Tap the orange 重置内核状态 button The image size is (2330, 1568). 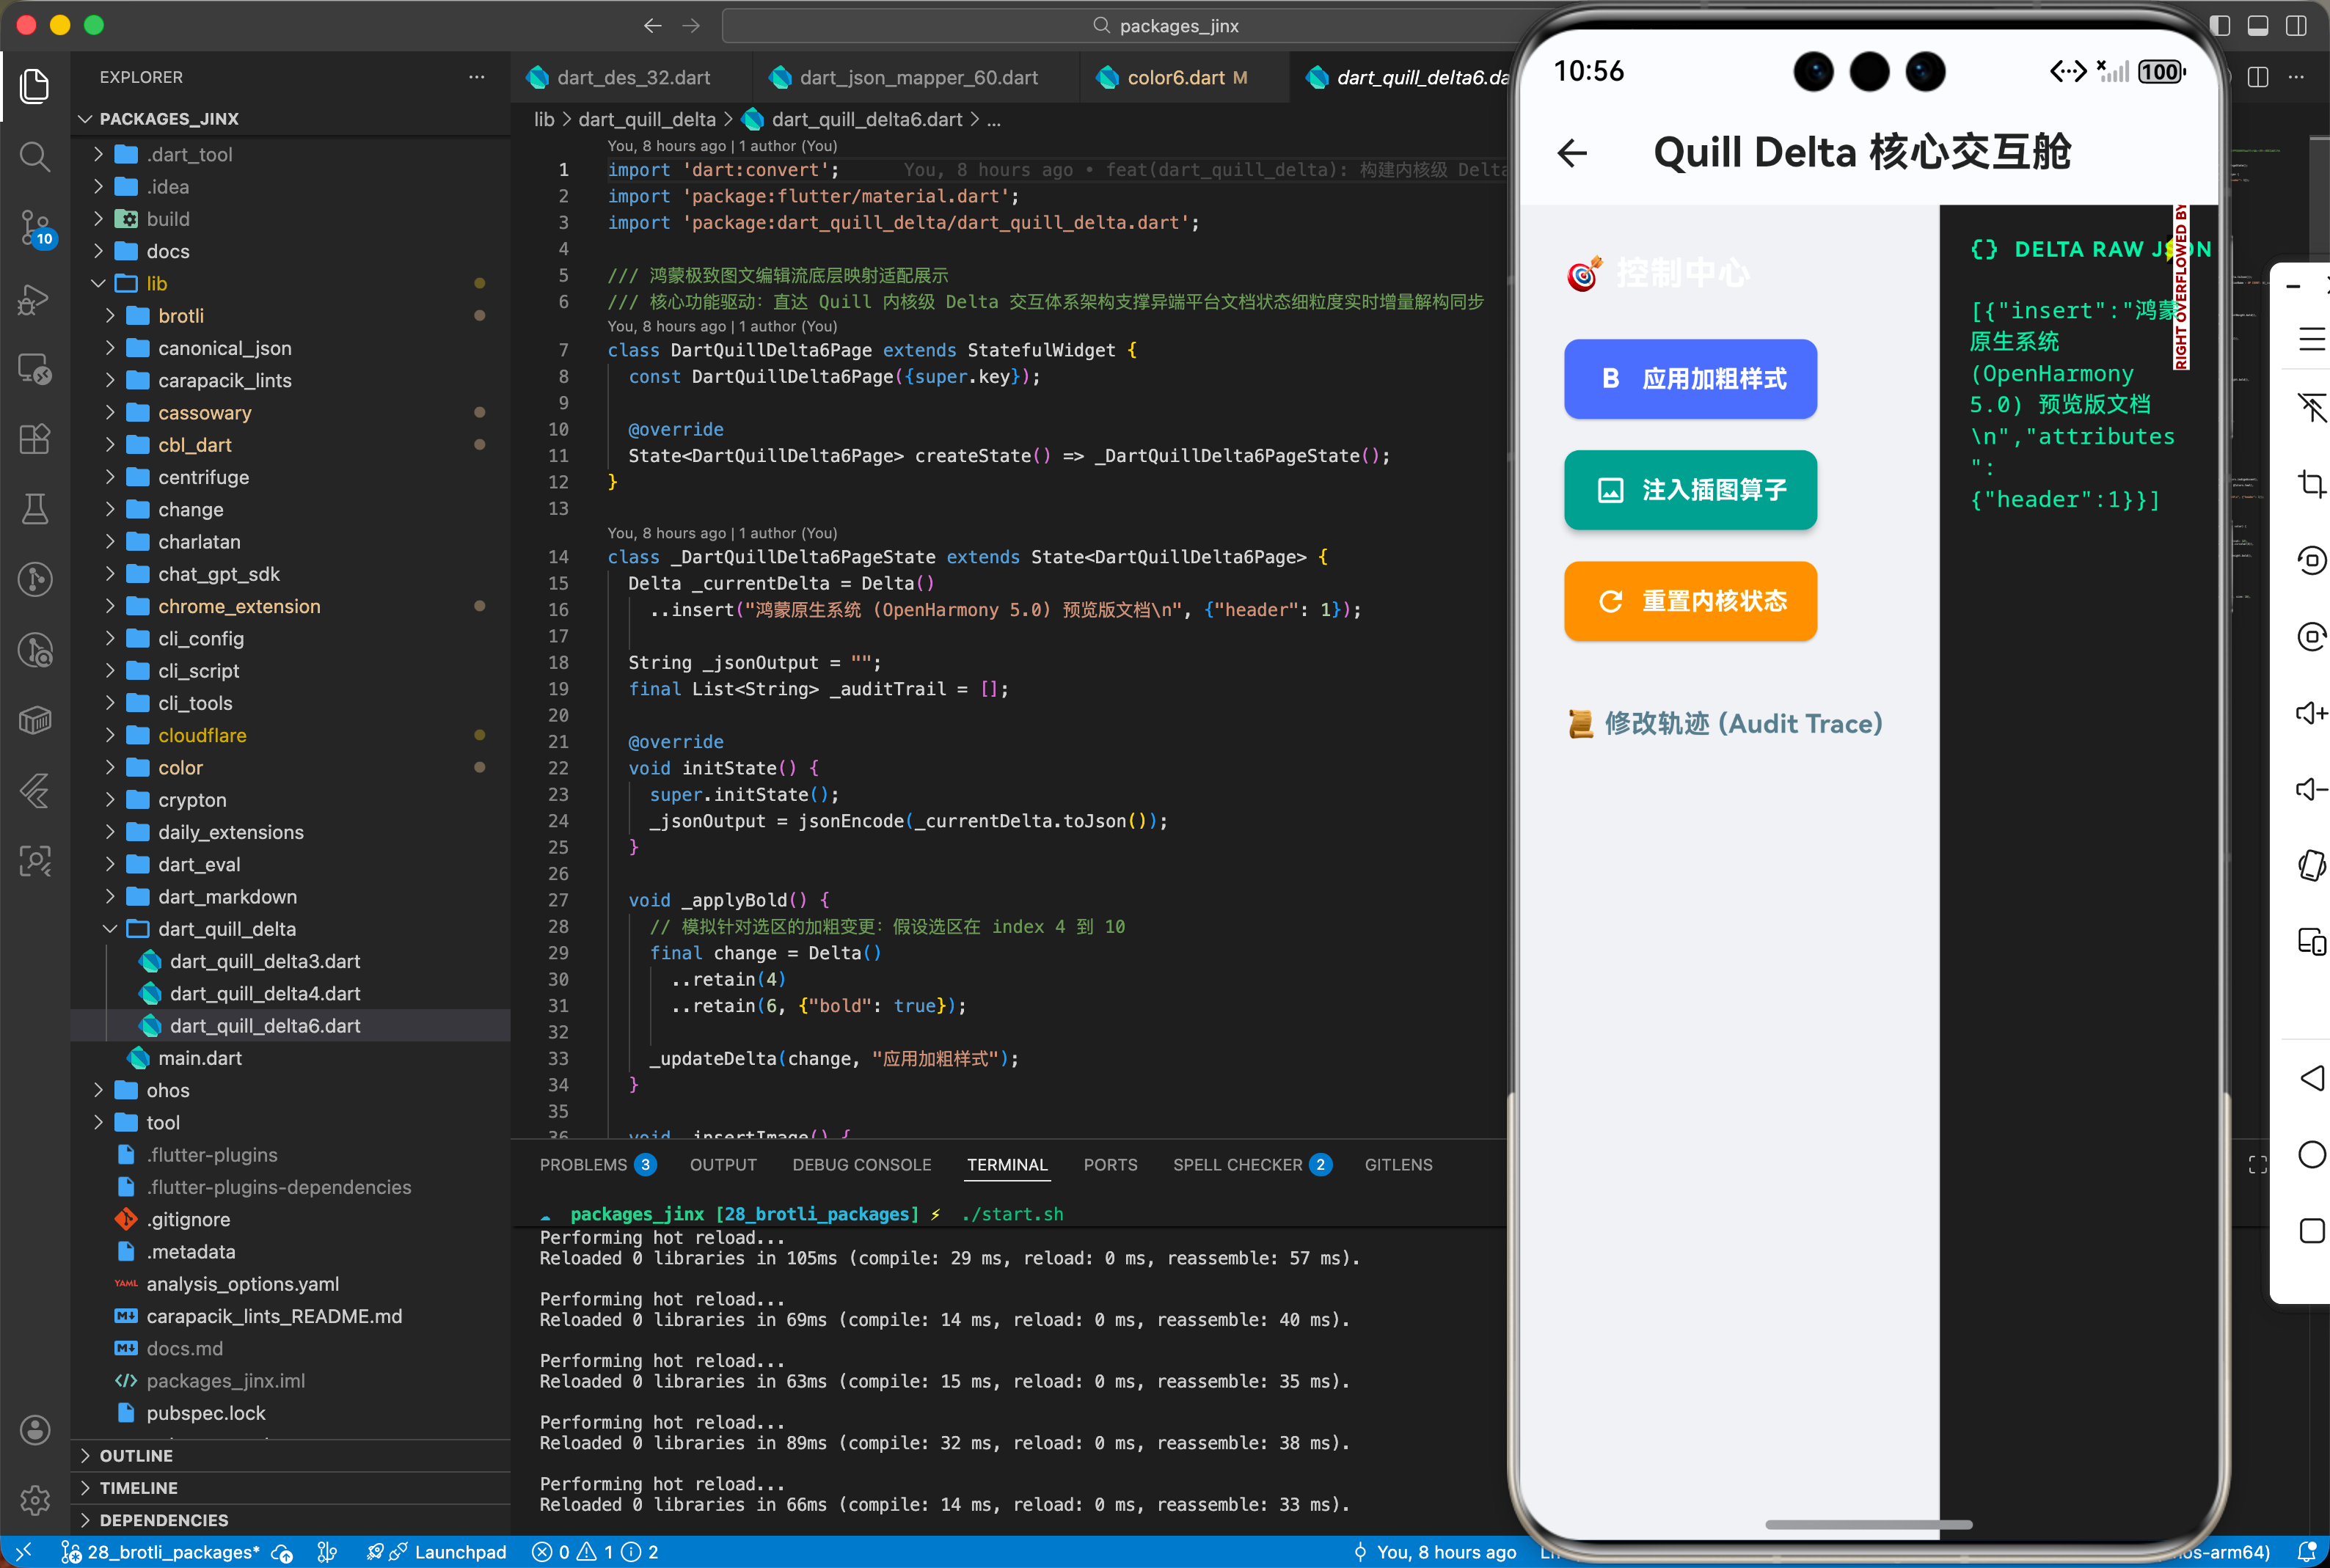click(x=1690, y=601)
